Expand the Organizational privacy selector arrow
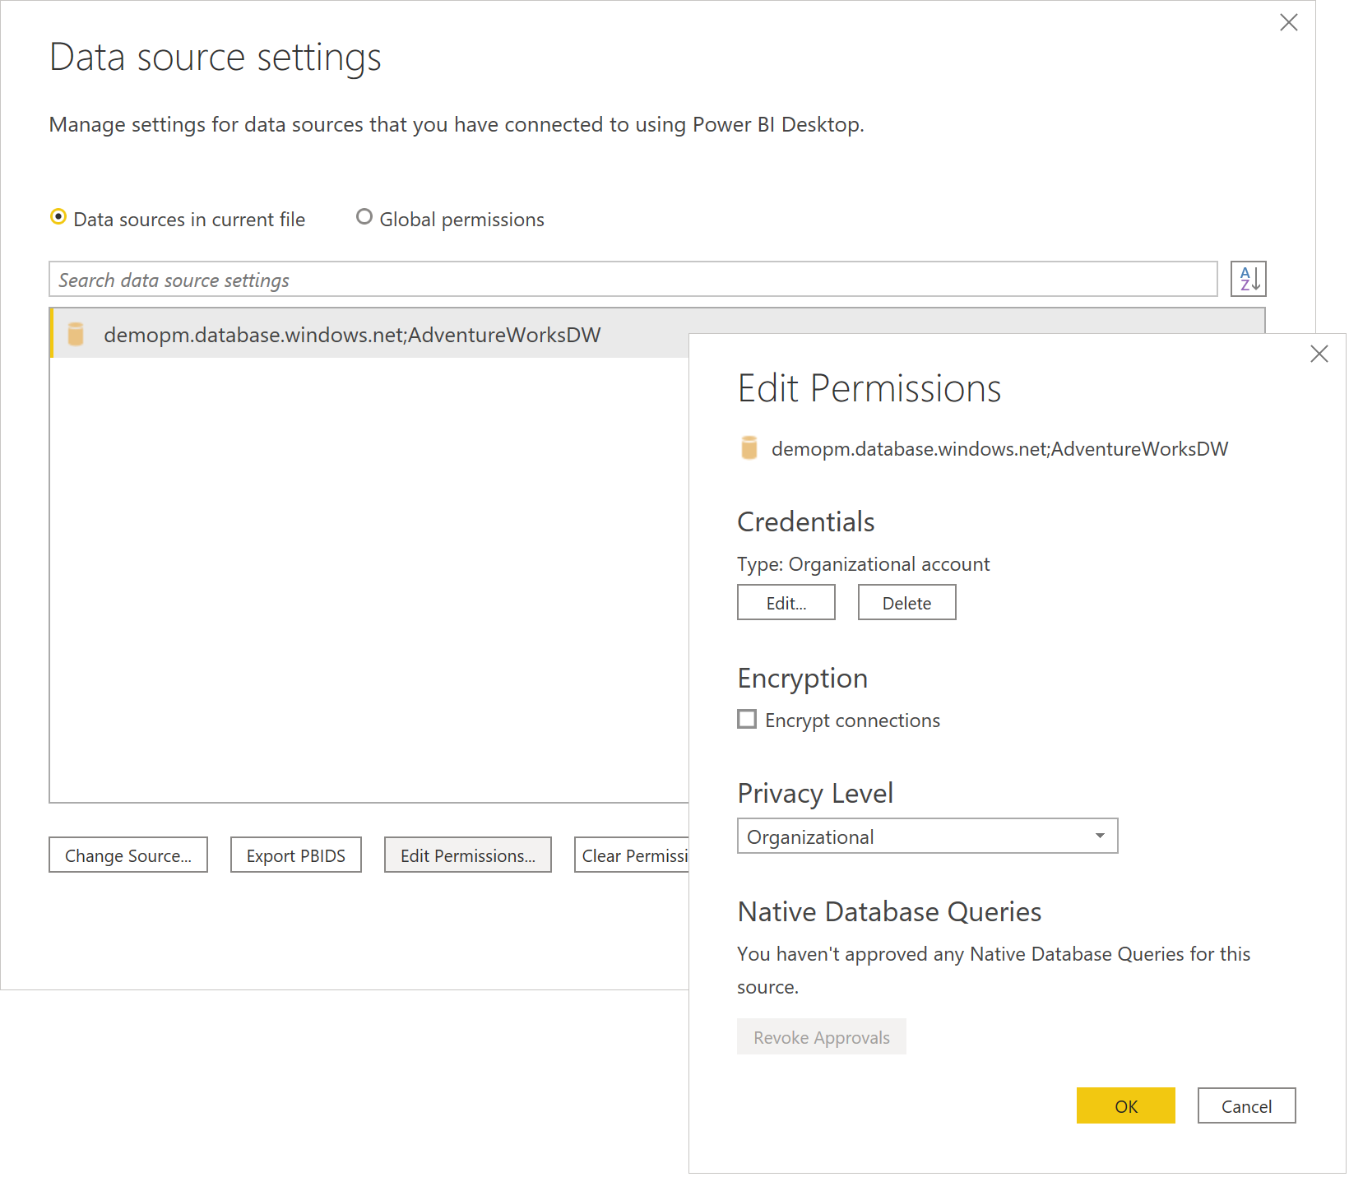 click(x=1099, y=836)
